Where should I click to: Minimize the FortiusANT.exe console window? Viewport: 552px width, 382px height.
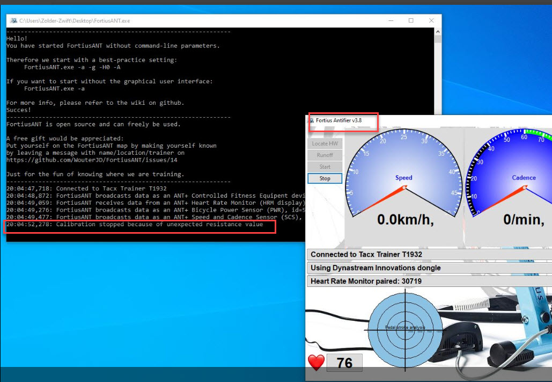[391, 21]
